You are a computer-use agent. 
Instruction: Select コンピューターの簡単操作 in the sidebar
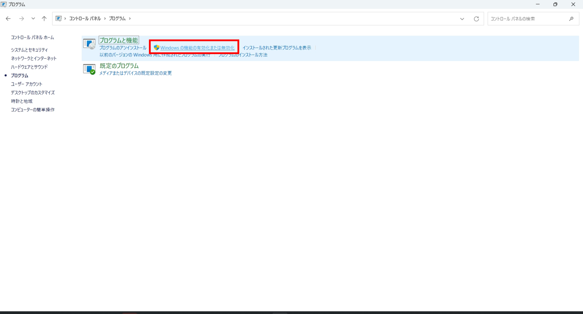coord(33,110)
